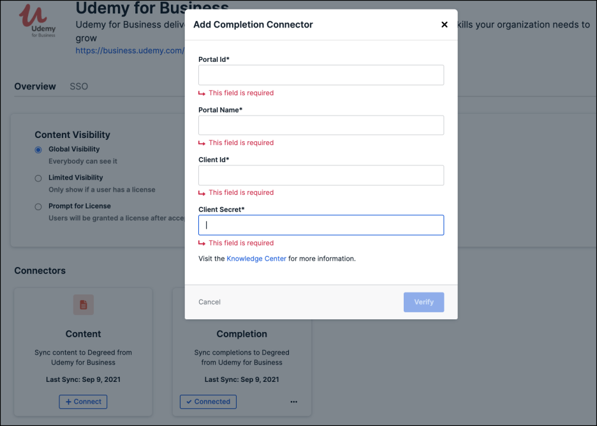597x426 pixels.
Task: Open the Completion connector ellipsis menu
Action: pos(294,402)
